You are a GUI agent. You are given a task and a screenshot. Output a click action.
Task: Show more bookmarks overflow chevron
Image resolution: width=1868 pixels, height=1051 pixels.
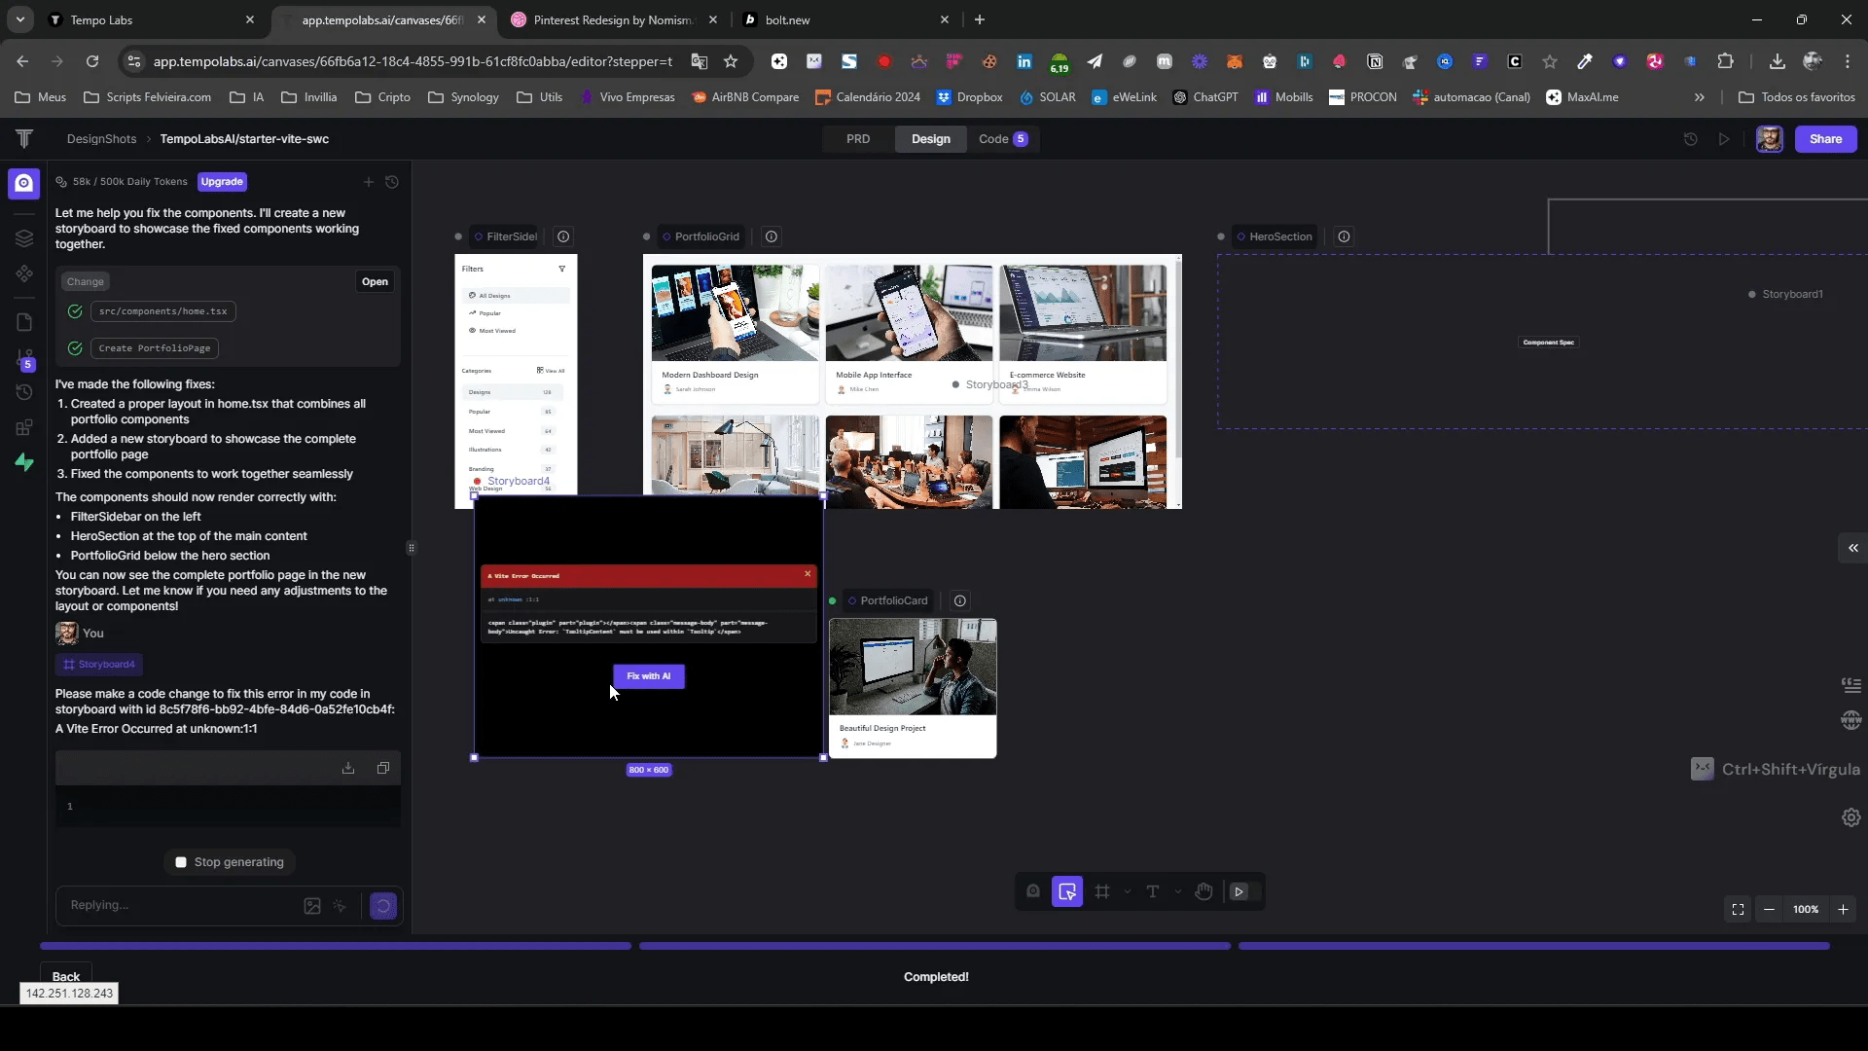coord(1700,97)
